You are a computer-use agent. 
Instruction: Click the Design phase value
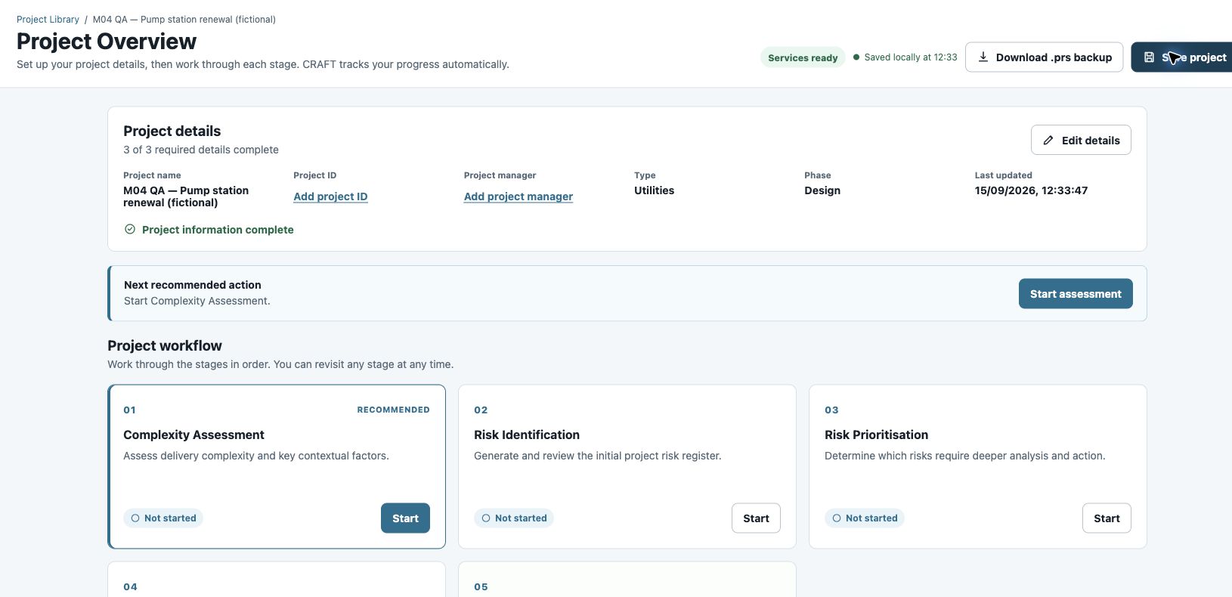[822, 190]
